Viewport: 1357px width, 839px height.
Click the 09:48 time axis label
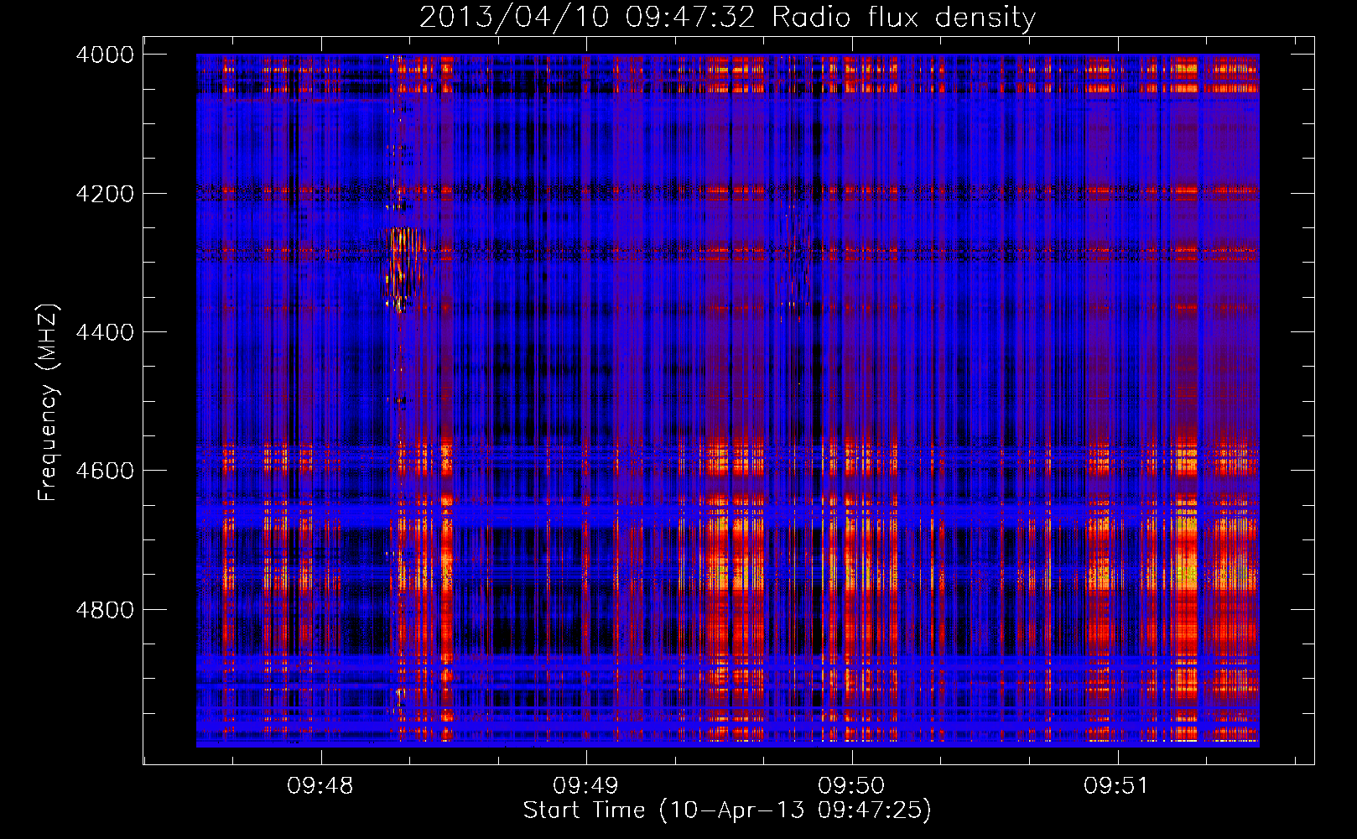320,785
